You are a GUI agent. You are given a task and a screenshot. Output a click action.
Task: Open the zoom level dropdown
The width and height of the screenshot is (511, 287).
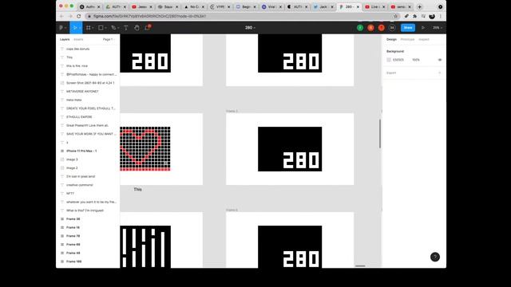pyautogui.click(x=437, y=28)
